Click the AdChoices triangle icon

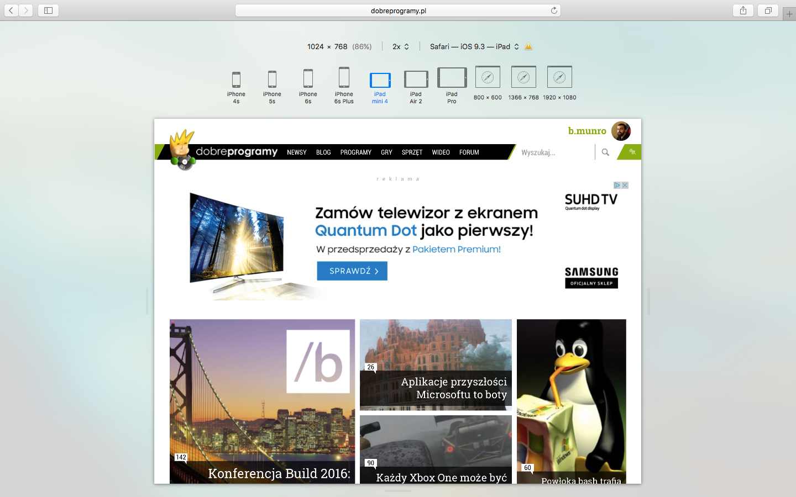click(x=617, y=186)
